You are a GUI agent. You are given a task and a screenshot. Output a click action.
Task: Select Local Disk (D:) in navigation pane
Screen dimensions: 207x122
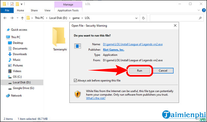22,82
